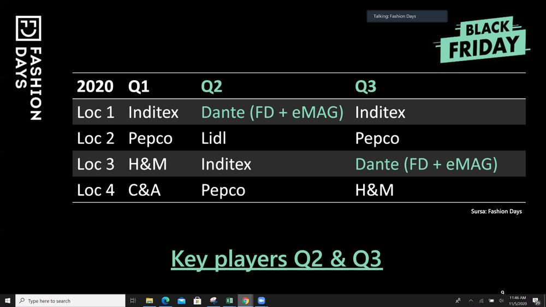Open the Snipping Tool taskbar icon

tap(213, 301)
